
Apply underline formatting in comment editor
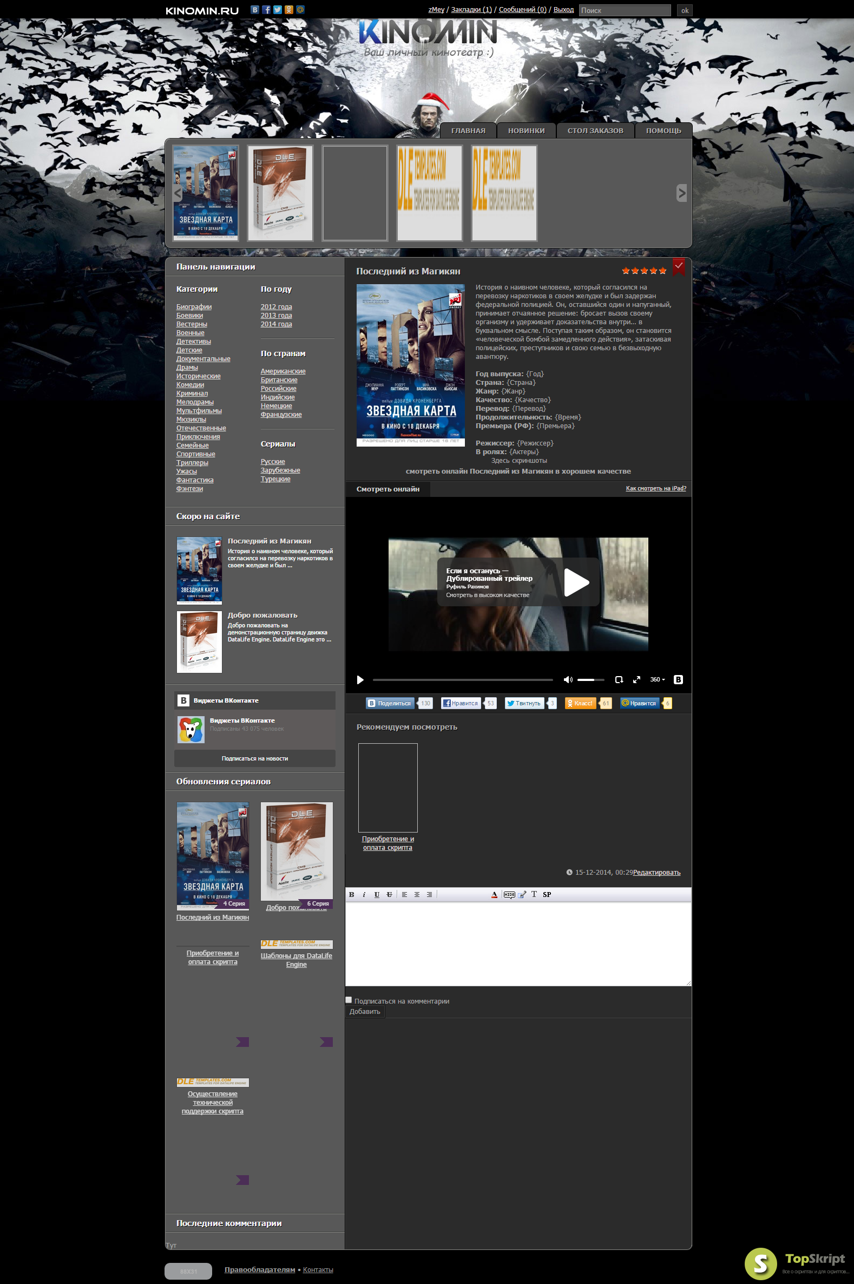tap(376, 894)
